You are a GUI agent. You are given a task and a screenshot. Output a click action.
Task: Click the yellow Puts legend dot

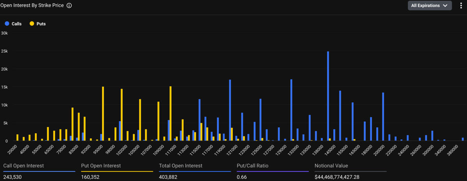[x=32, y=24]
